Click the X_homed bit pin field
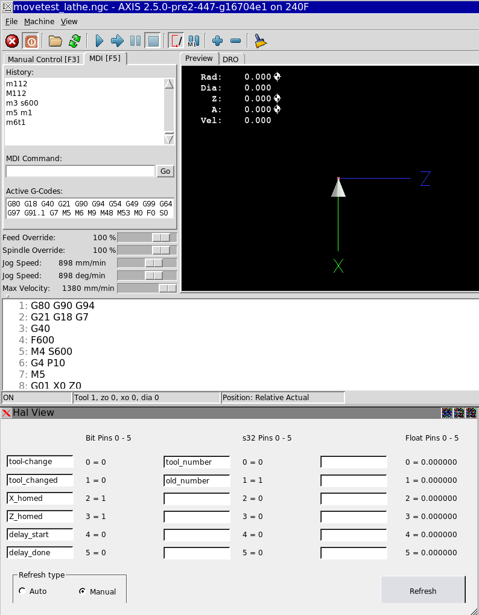The height and width of the screenshot is (615, 479). tap(40, 498)
